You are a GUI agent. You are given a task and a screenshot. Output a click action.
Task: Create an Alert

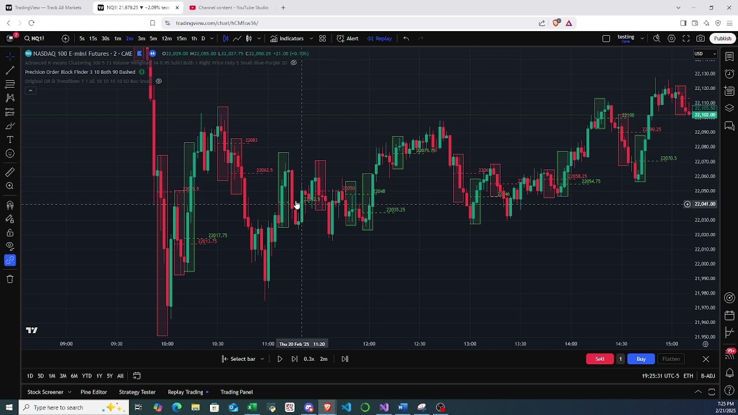tap(348, 39)
